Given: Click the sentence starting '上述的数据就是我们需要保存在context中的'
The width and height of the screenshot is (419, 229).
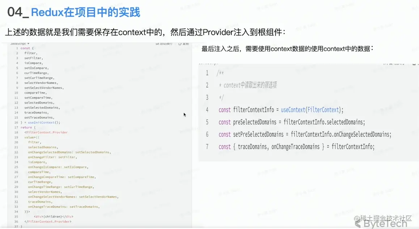Looking at the screenshot, I should click(145, 32).
